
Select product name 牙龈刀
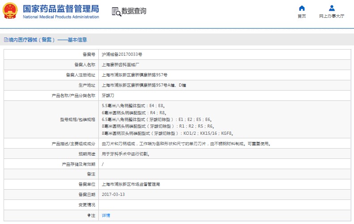coord(108,95)
